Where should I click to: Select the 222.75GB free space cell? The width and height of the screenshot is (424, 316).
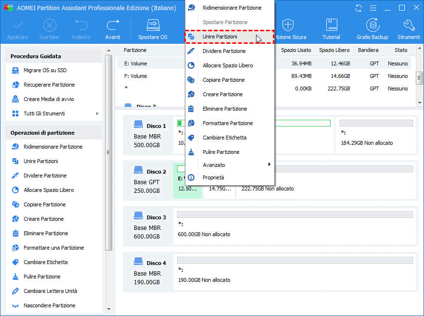[x=339, y=88]
